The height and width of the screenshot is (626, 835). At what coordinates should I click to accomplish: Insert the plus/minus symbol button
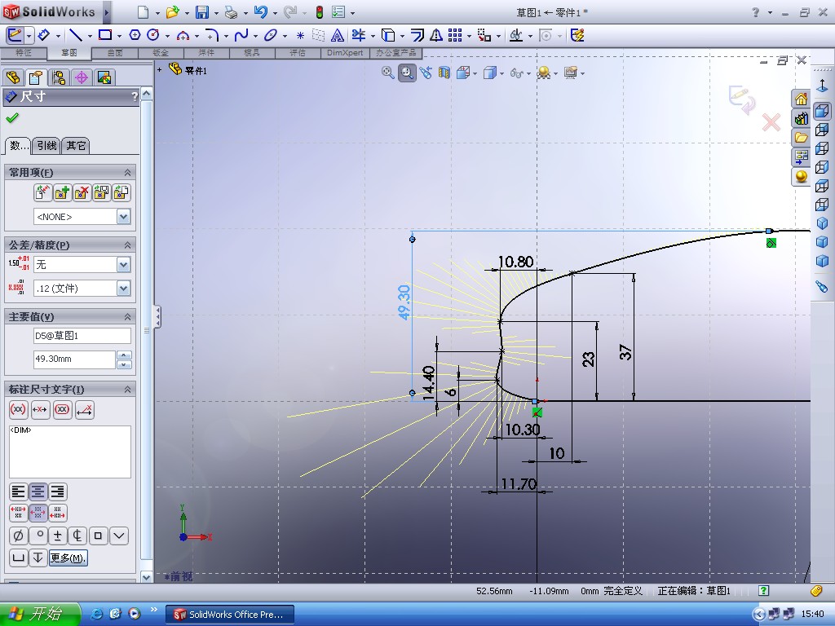pyautogui.click(x=58, y=536)
